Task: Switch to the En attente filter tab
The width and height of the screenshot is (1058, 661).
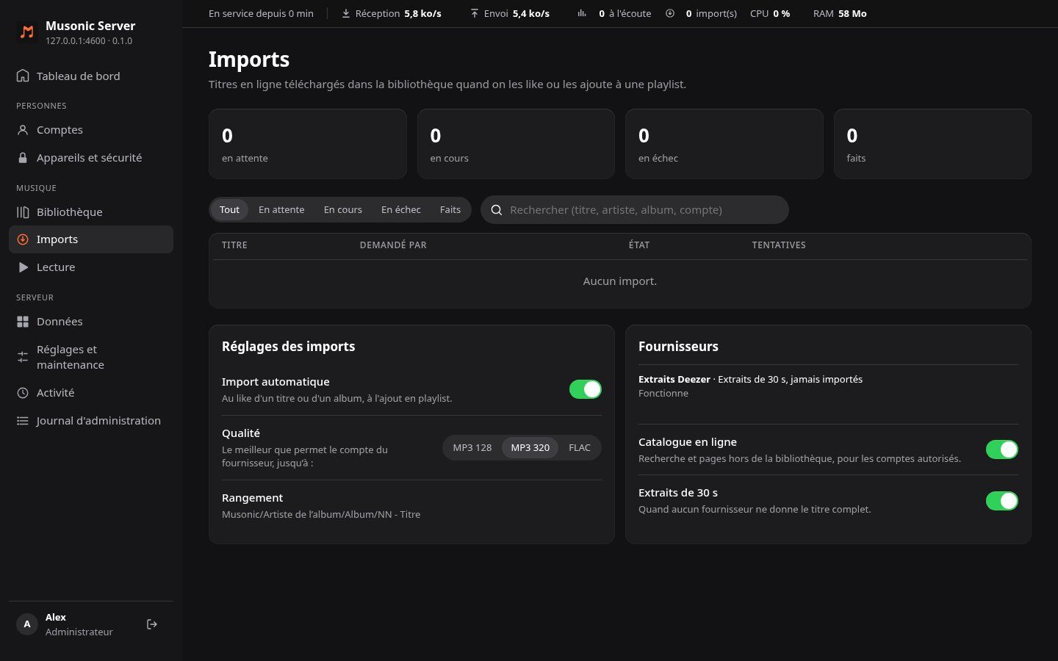Action: pos(281,210)
